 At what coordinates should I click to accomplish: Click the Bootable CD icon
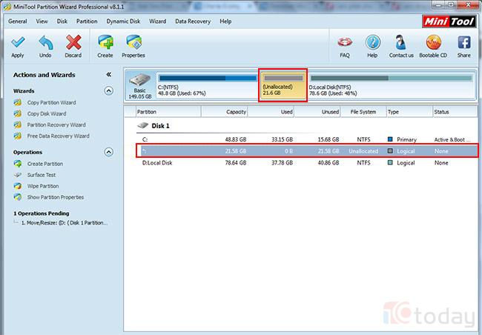point(434,42)
